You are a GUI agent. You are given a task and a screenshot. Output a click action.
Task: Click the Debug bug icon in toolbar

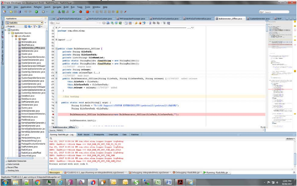(81, 12)
